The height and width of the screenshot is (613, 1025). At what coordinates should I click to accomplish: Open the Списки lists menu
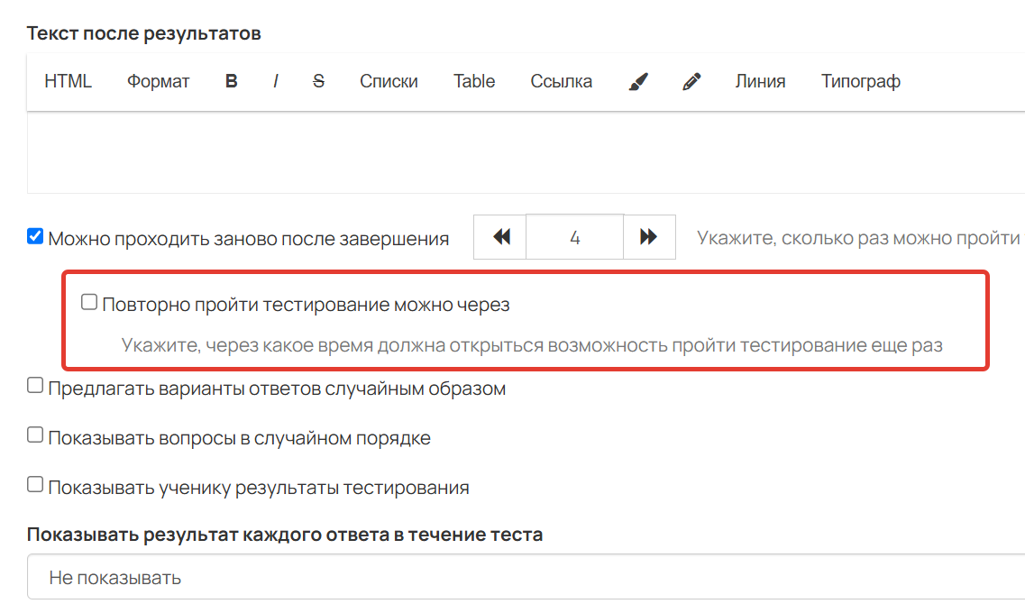point(389,82)
